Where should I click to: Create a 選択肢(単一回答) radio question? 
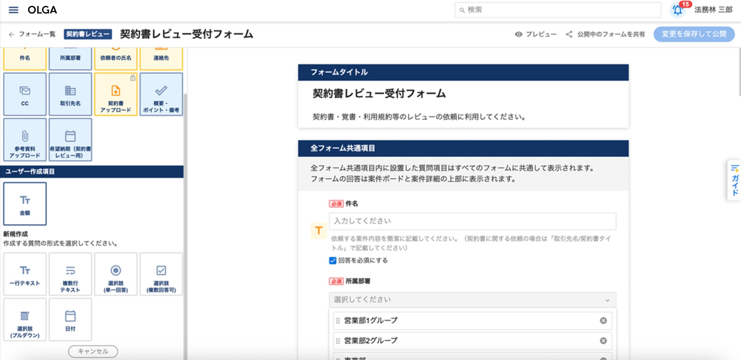(116, 274)
